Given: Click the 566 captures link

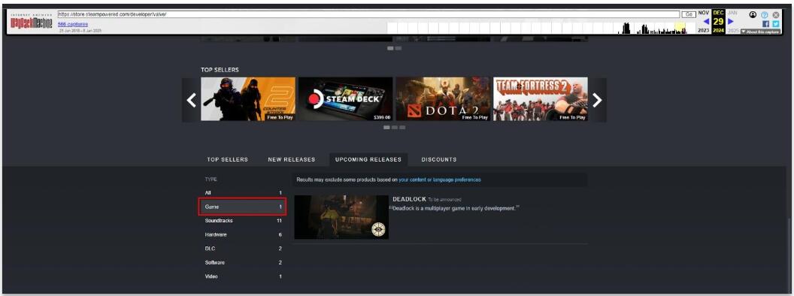Looking at the screenshot, I should 73,24.
